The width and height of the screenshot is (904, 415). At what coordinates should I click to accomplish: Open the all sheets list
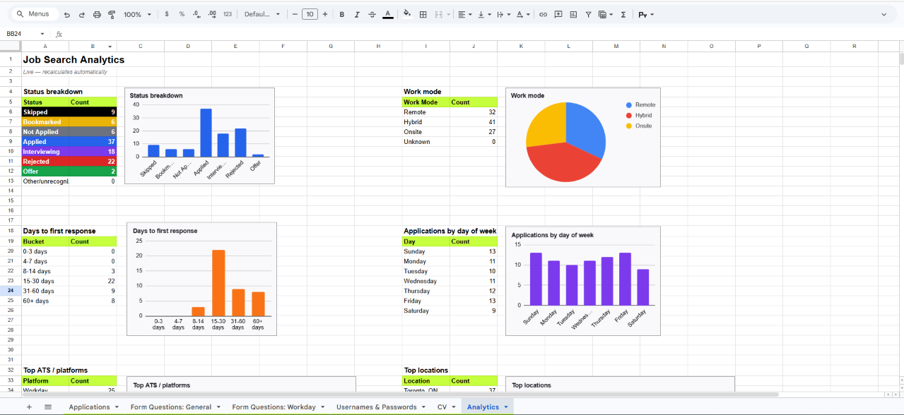coord(48,407)
